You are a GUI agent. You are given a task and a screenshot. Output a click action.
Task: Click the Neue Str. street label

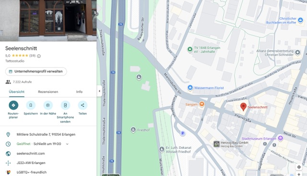[x=290, y=135]
